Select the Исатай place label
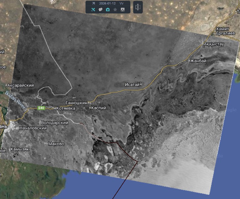 132,85
